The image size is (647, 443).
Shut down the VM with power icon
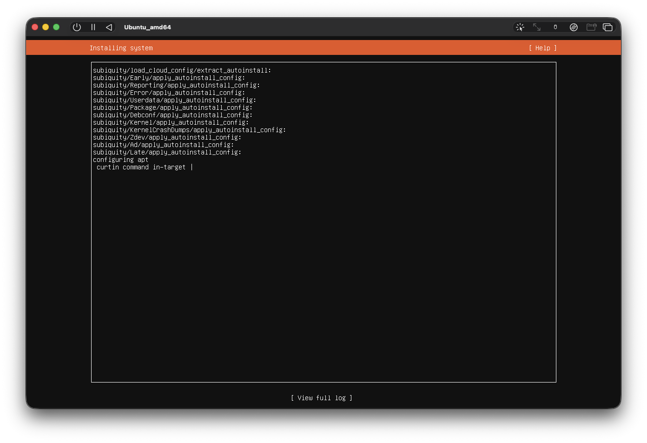(x=77, y=27)
